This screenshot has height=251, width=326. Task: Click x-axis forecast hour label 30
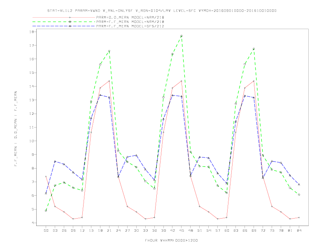pos(136,230)
